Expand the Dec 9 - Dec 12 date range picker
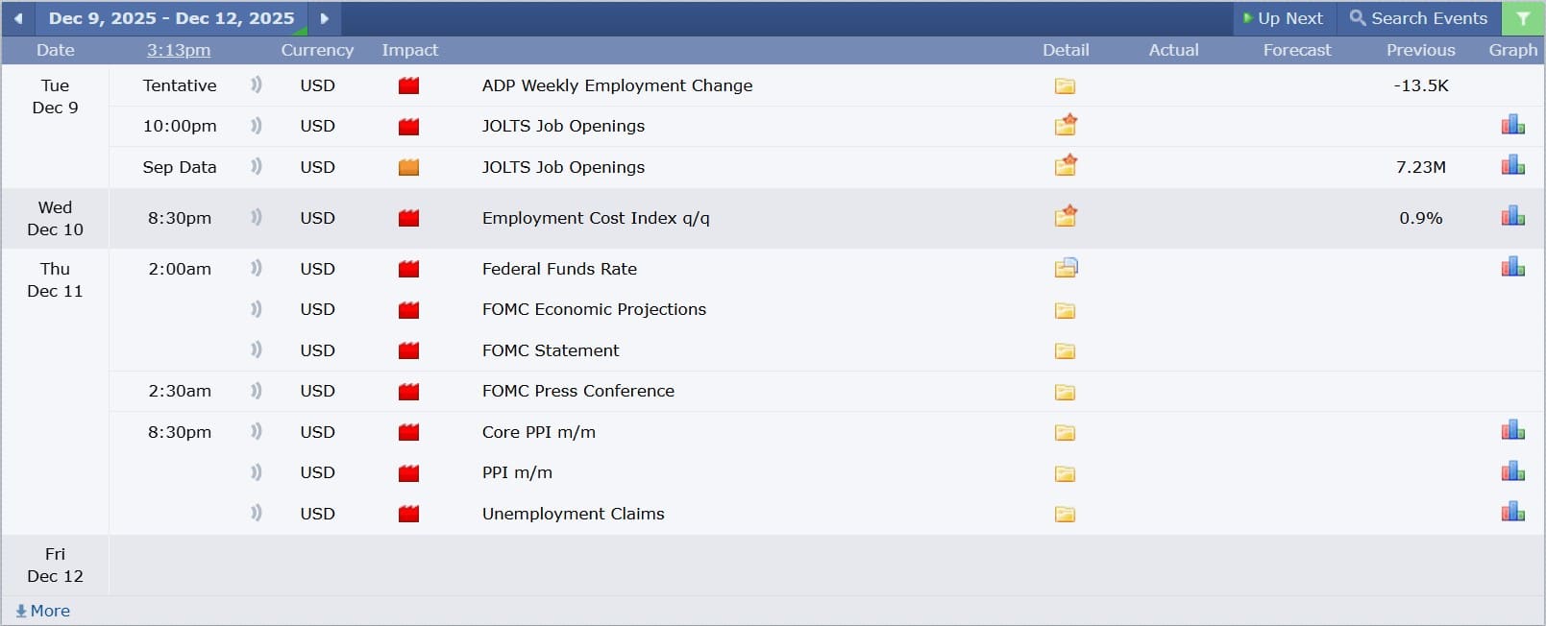The height and width of the screenshot is (626, 1546). (171, 18)
